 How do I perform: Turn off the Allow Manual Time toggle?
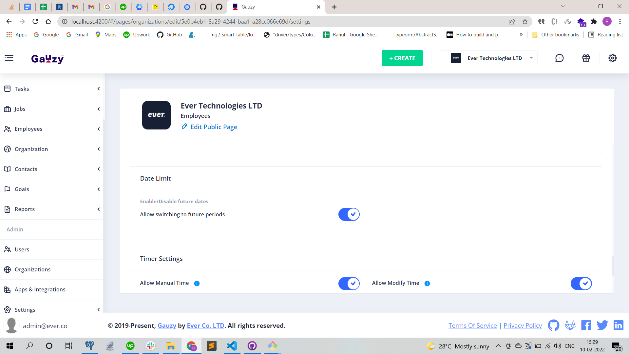(x=349, y=284)
